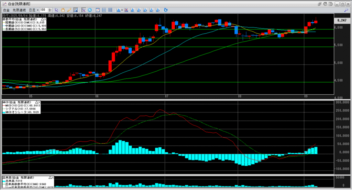
Task: Click the 始値:6,175 open price readout
Action: point(37,16)
